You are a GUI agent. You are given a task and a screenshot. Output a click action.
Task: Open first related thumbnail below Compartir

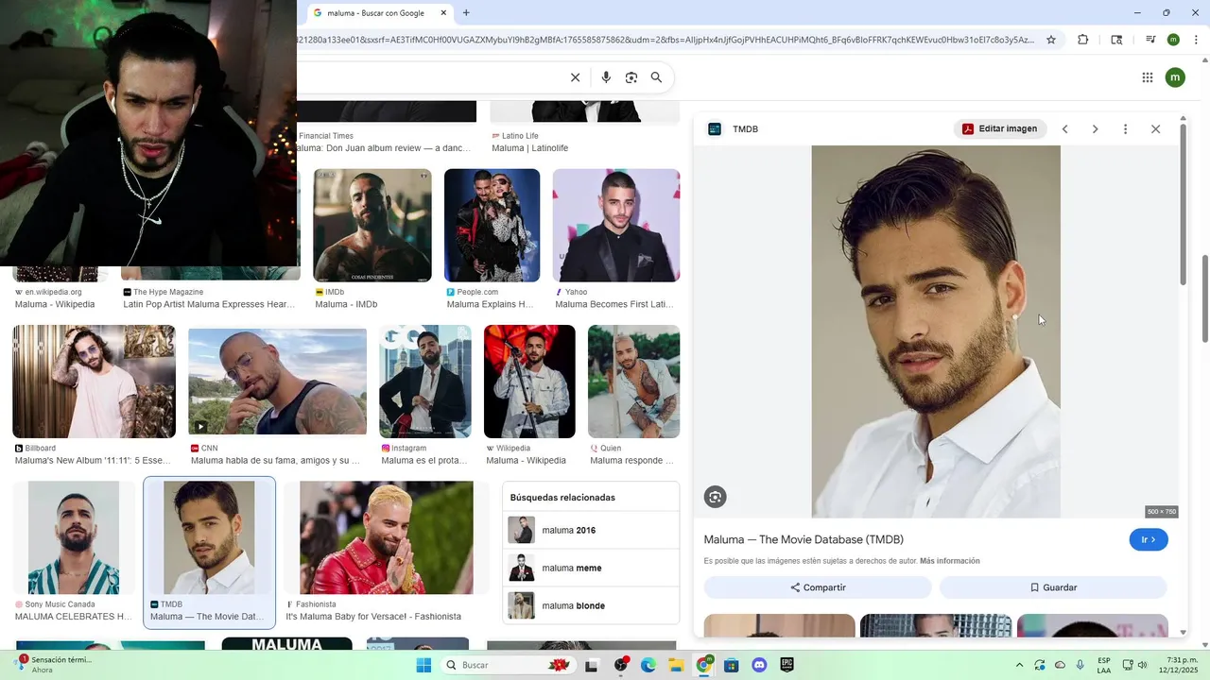coord(779,625)
